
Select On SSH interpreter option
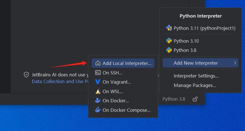click(123, 72)
